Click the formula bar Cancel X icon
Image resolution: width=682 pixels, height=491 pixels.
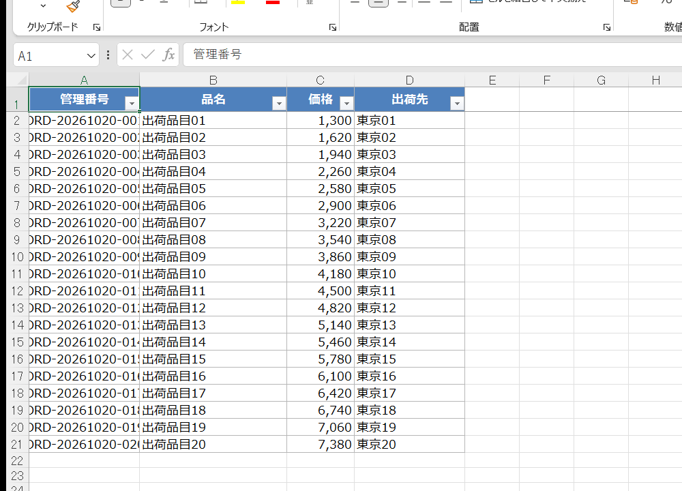tap(128, 55)
